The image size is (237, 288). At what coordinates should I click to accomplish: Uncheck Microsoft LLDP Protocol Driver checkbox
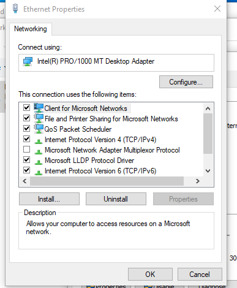(x=26, y=160)
